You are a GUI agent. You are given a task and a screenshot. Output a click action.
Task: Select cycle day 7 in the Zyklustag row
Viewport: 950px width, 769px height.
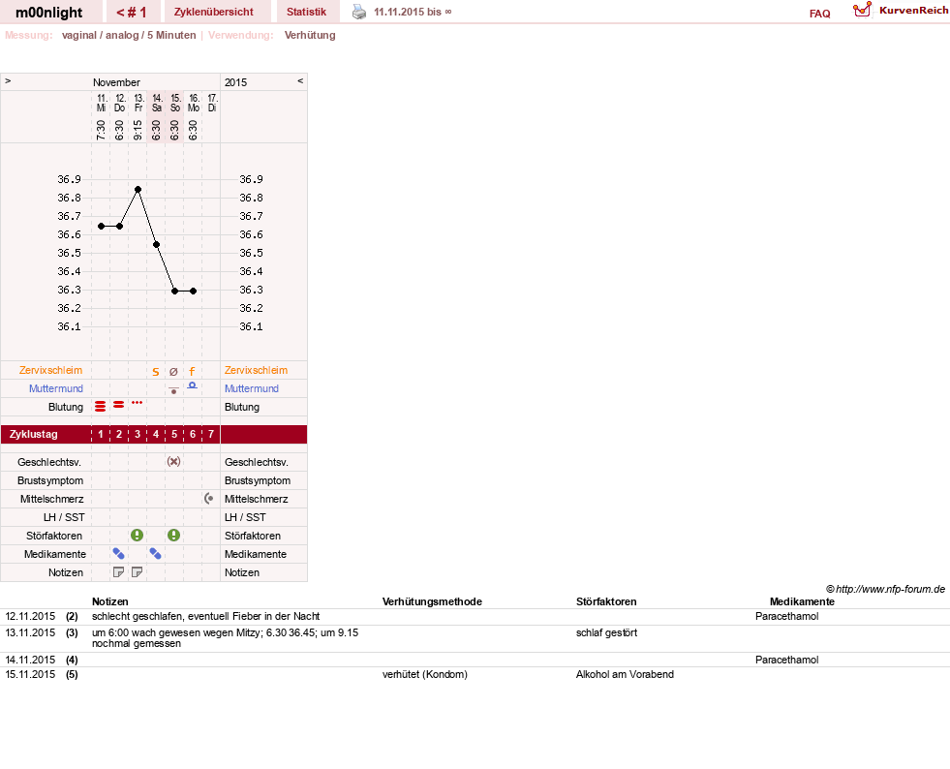211,434
